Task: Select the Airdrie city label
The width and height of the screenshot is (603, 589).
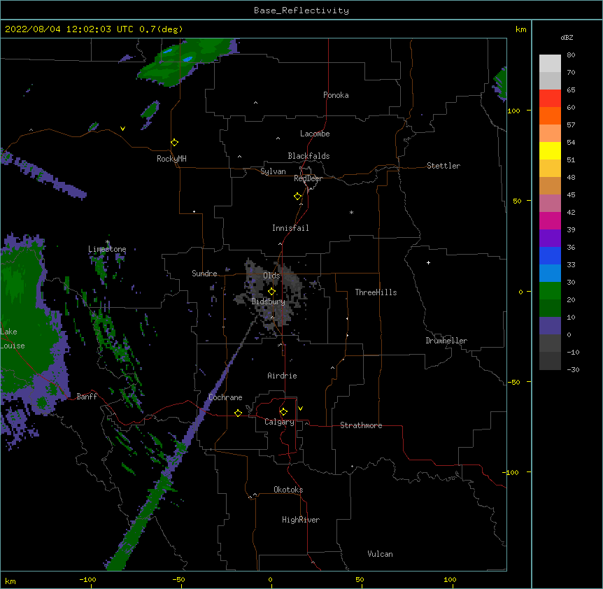Action: click(x=283, y=376)
